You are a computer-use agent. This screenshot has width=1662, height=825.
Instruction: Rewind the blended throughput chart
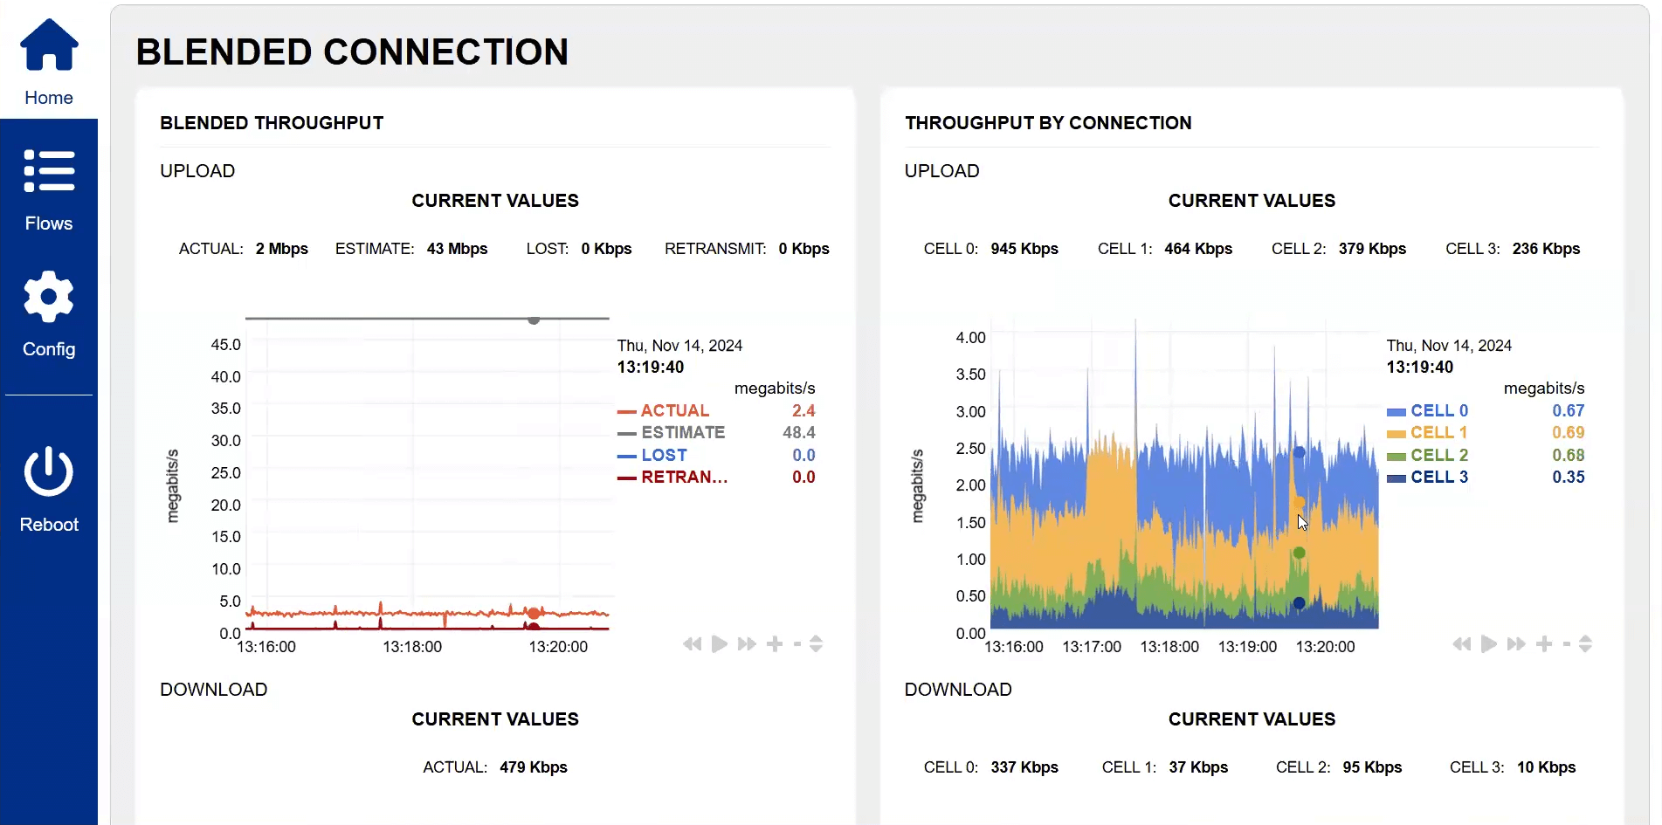click(693, 644)
